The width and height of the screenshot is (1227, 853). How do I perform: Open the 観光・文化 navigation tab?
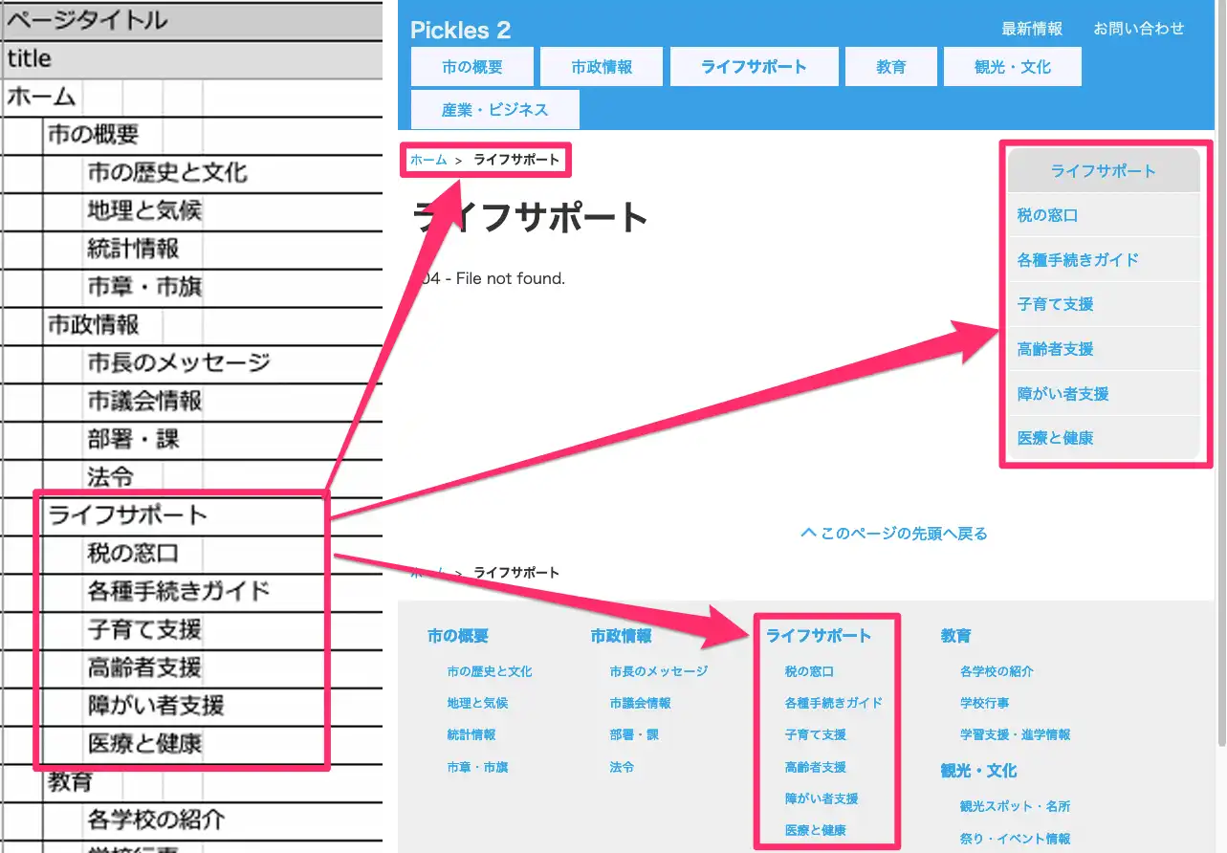click(x=1012, y=67)
